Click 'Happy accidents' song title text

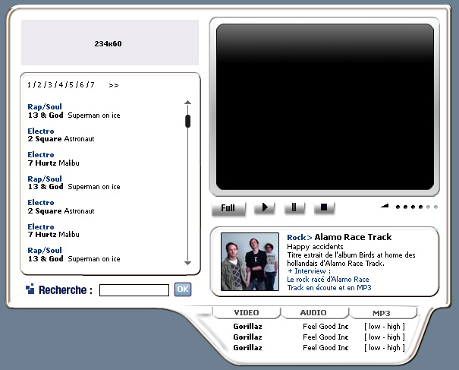pos(315,247)
